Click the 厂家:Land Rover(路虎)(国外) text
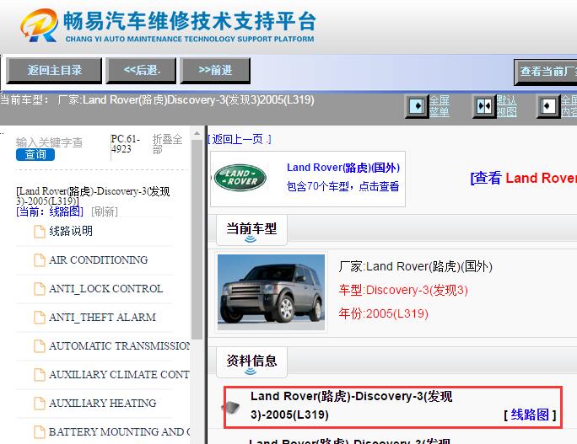Viewport: 577px width, 444px height. 415,266
